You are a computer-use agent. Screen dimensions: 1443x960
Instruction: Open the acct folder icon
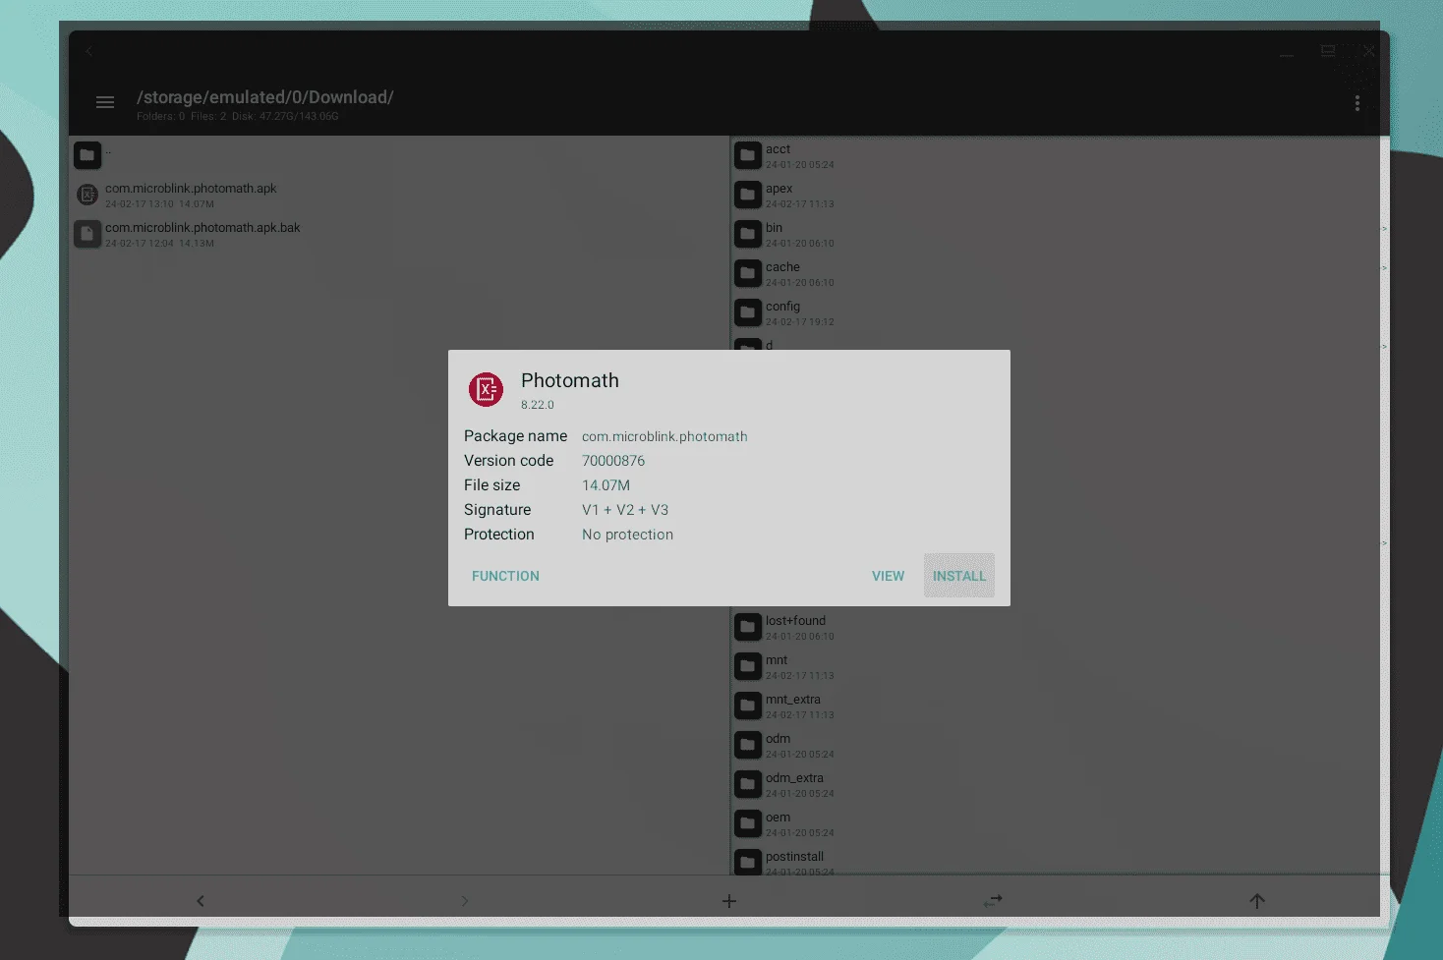(x=748, y=155)
